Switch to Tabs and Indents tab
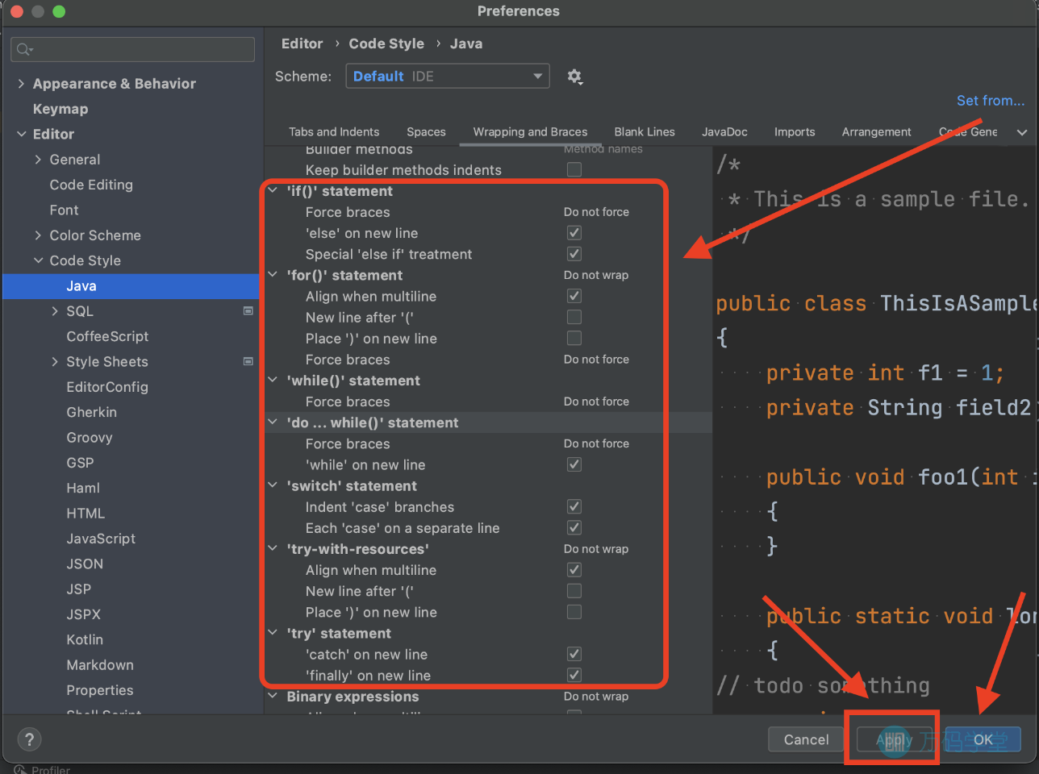Image resolution: width=1039 pixels, height=774 pixels. (334, 132)
